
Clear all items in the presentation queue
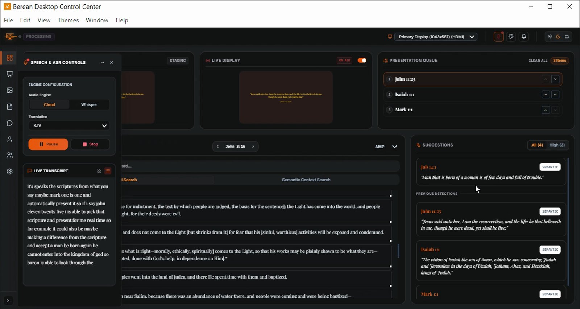click(538, 61)
